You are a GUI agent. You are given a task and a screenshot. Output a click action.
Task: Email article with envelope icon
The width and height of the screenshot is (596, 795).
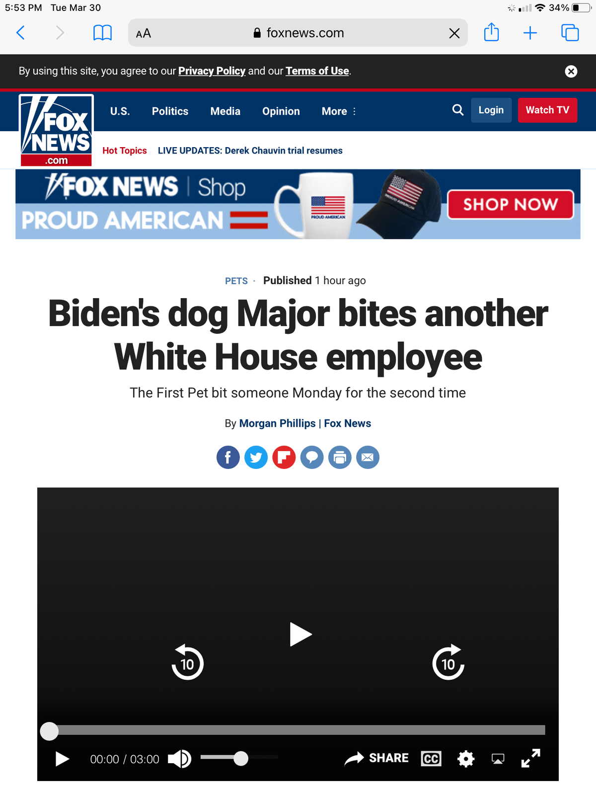tap(368, 457)
